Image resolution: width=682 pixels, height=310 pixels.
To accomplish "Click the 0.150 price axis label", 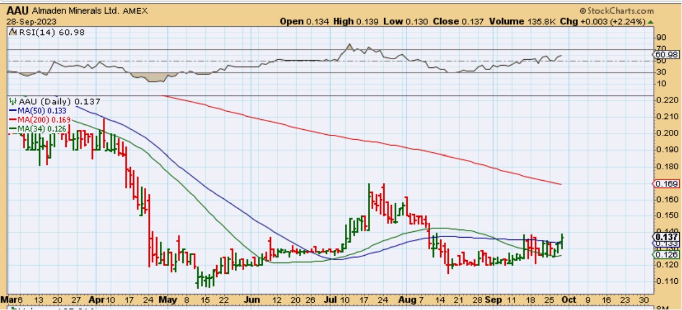I will click(666, 215).
